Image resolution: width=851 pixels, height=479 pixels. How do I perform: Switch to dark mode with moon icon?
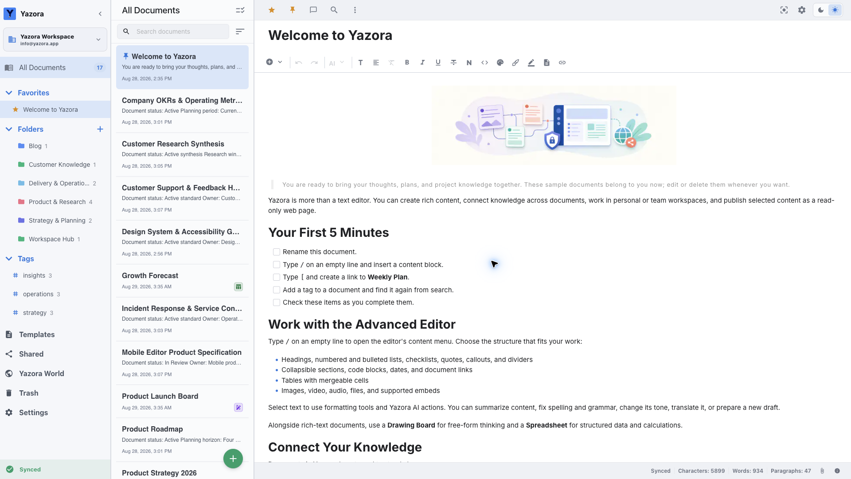tap(821, 10)
